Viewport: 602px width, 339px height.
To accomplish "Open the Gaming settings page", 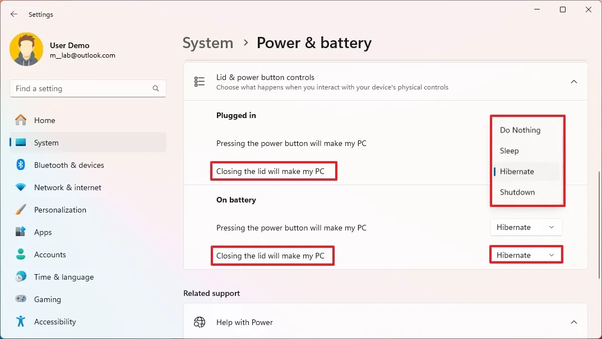I will pos(47,299).
